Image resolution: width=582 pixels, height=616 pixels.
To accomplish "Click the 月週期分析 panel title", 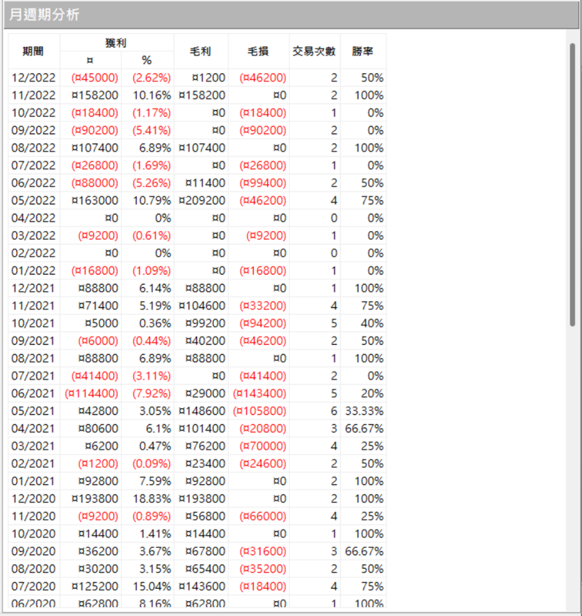I will (x=44, y=15).
